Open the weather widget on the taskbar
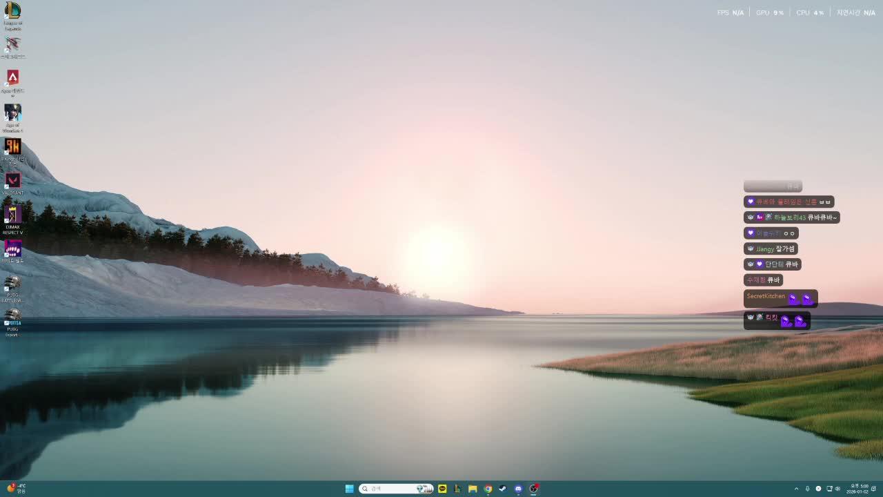The width and height of the screenshot is (883, 497). click(x=16, y=489)
